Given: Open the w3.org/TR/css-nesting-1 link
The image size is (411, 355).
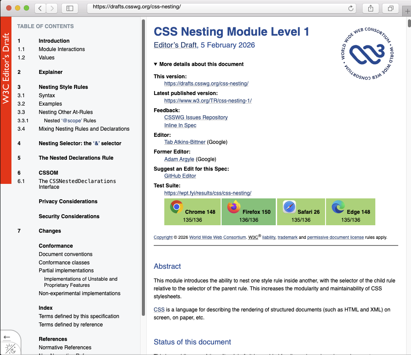Looking at the screenshot, I should tap(208, 101).
